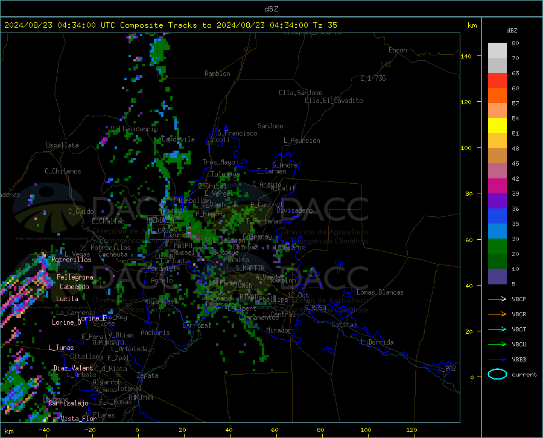543x438 pixels.
Task: Click the orange VBCR arrow in legend
Action: (x=497, y=314)
